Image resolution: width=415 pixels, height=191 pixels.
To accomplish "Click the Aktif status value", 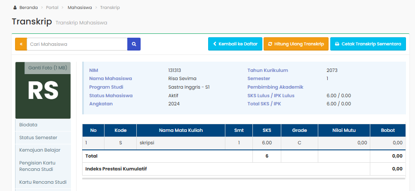I will pyautogui.click(x=173, y=95).
